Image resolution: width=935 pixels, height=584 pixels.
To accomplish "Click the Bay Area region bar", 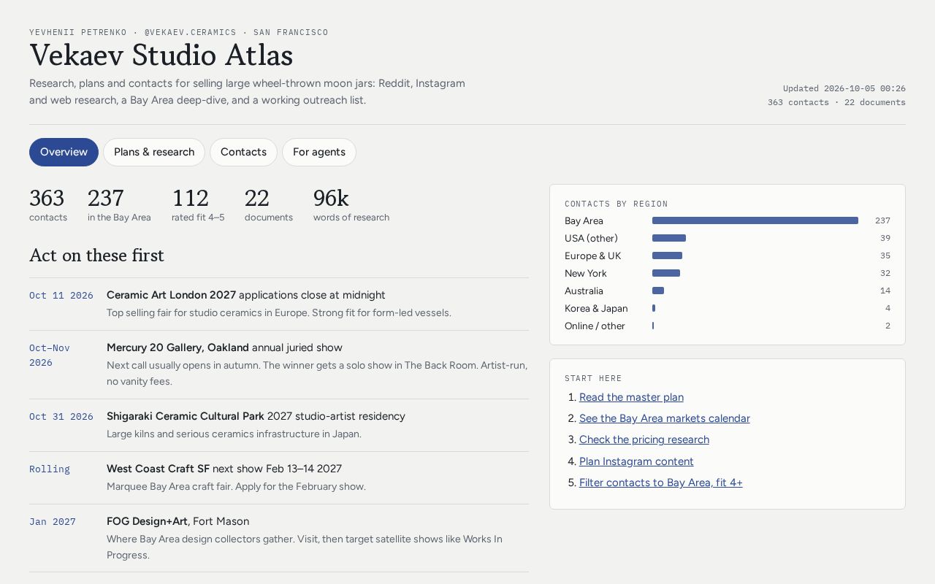I will pyautogui.click(x=755, y=220).
